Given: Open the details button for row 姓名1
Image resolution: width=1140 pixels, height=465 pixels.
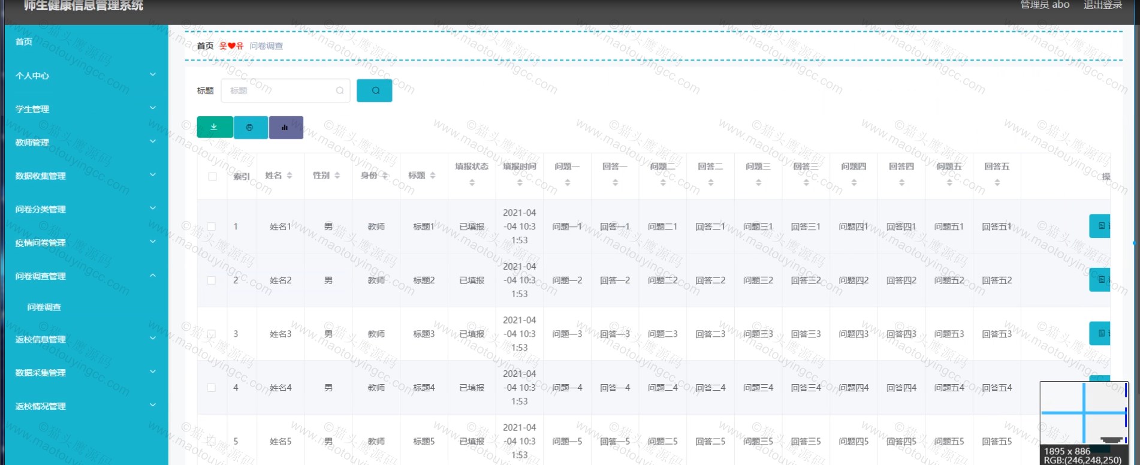Looking at the screenshot, I should point(1100,226).
